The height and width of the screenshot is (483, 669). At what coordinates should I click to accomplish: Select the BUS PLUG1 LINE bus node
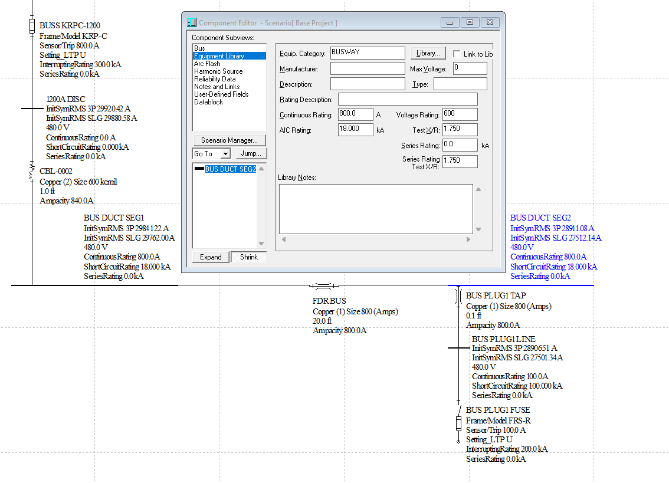[458, 348]
